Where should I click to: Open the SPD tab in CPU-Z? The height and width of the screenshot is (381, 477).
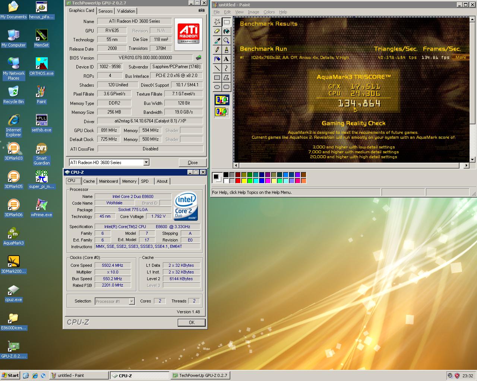(x=145, y=181)
